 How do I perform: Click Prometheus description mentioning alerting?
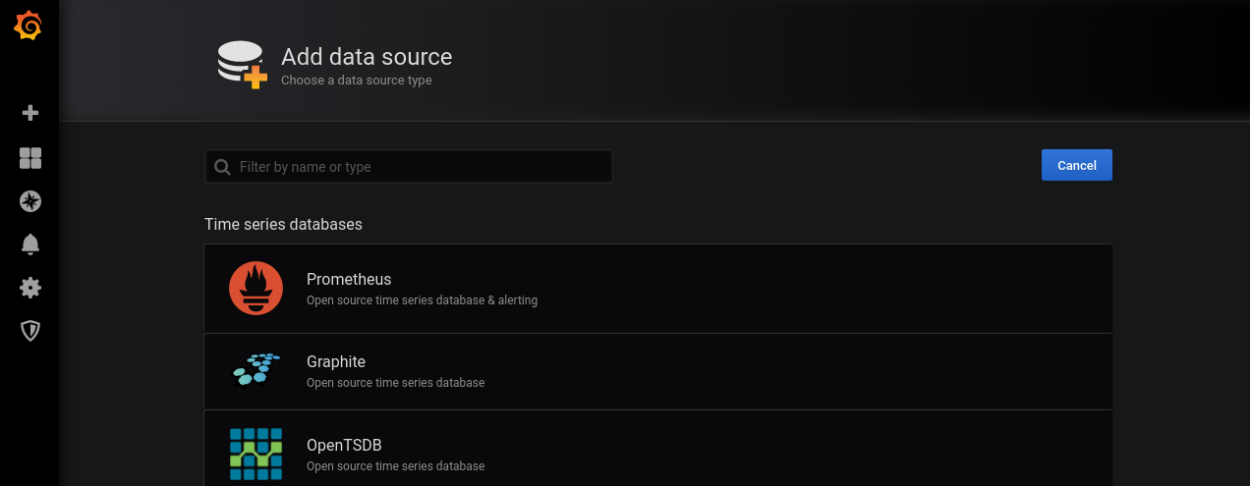pyautogui.click(x=422, y=300)
